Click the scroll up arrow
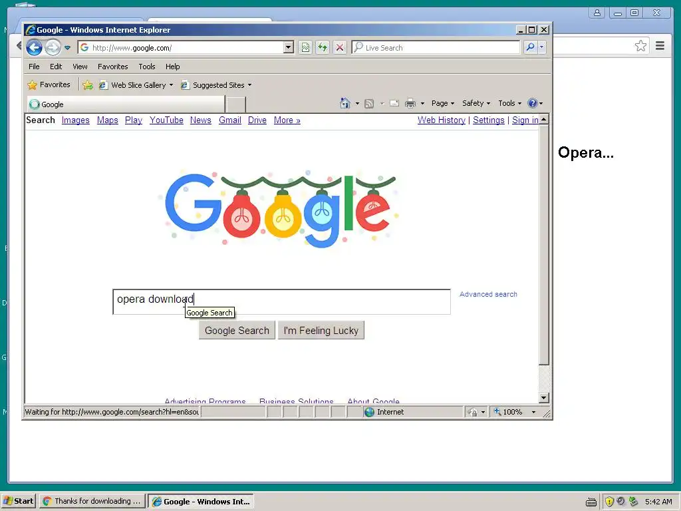Image resolution: width=681 pixels, height=511 pixels. click(544, 119)
